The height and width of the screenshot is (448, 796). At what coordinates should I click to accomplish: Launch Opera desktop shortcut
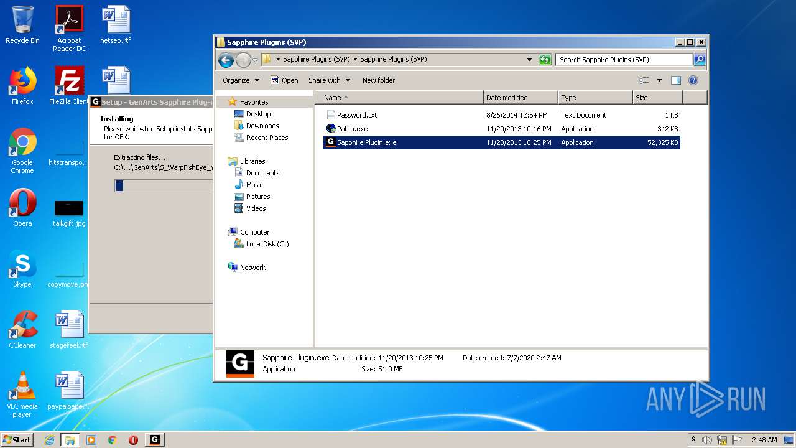[x=22, y=208]
